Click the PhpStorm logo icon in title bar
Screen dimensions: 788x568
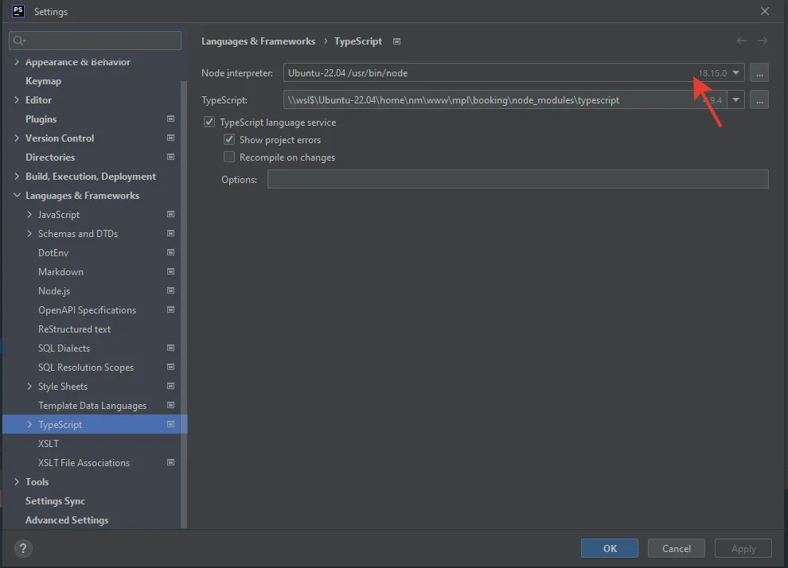click(18, 11)
